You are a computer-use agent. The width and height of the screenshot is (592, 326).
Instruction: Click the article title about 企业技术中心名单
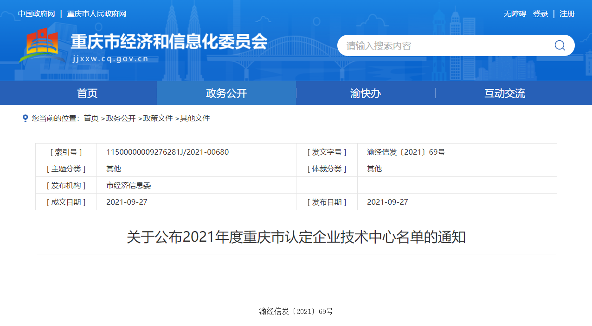[296, 237]
